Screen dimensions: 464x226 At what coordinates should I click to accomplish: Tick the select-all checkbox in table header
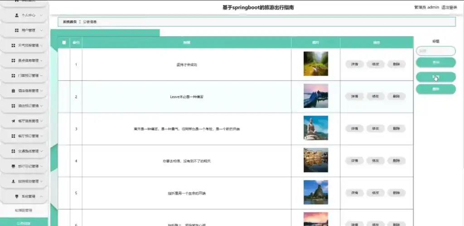[x=64, y=43]
